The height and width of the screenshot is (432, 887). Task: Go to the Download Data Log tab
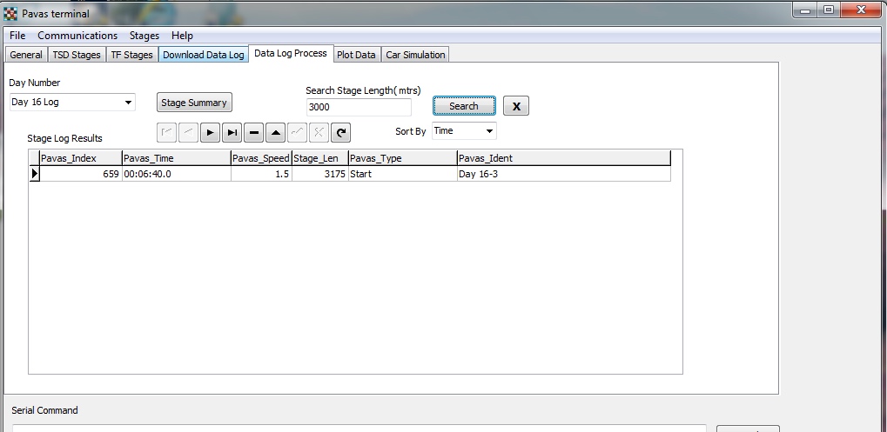coord(204,55)
